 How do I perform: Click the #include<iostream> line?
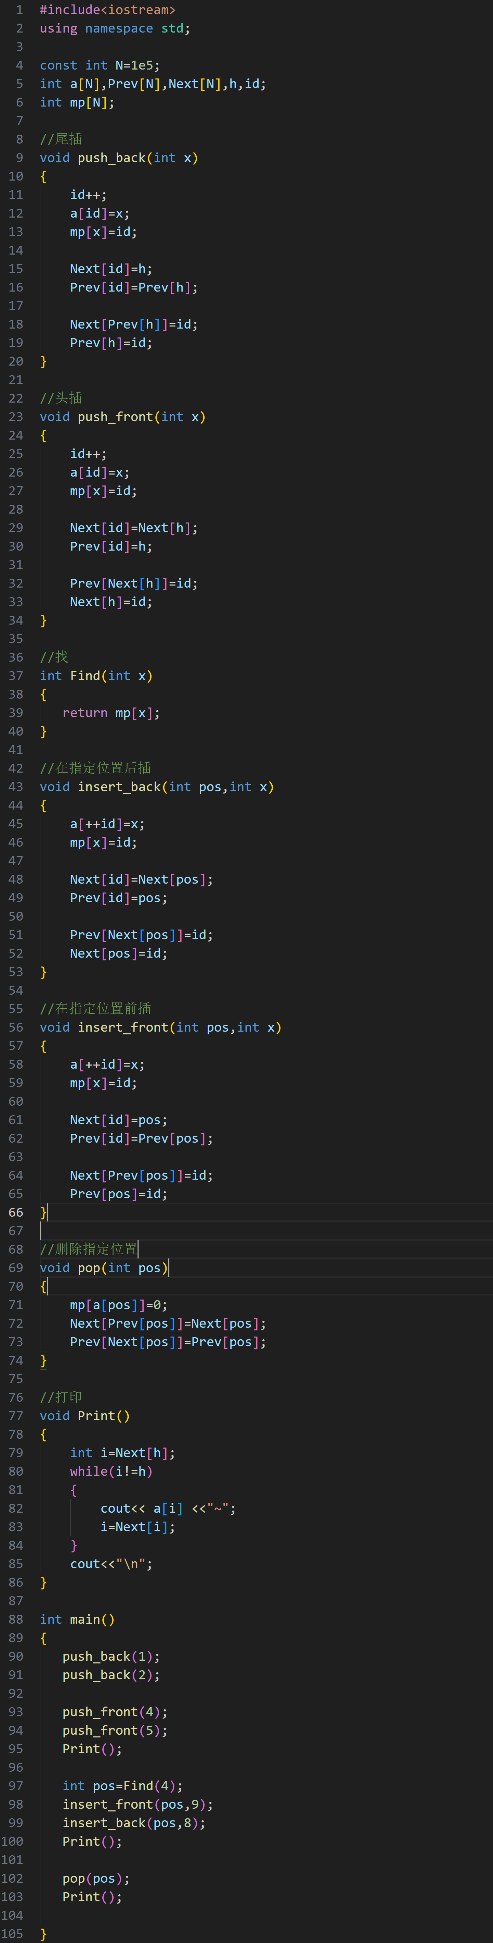click(x=108, y=10)
